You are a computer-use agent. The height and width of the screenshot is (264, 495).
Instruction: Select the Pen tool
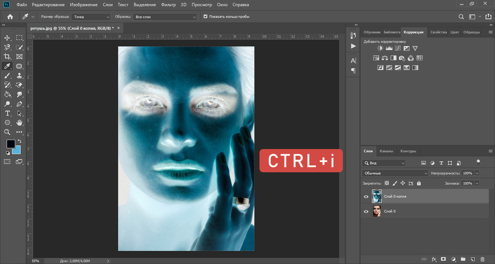click(x=19, y=104)
